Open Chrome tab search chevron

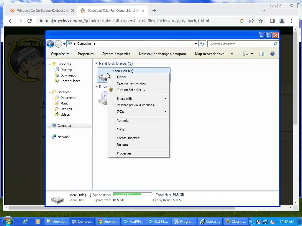(263, 11)
